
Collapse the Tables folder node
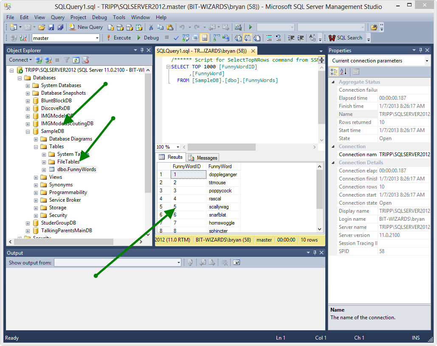pos(36,147)
